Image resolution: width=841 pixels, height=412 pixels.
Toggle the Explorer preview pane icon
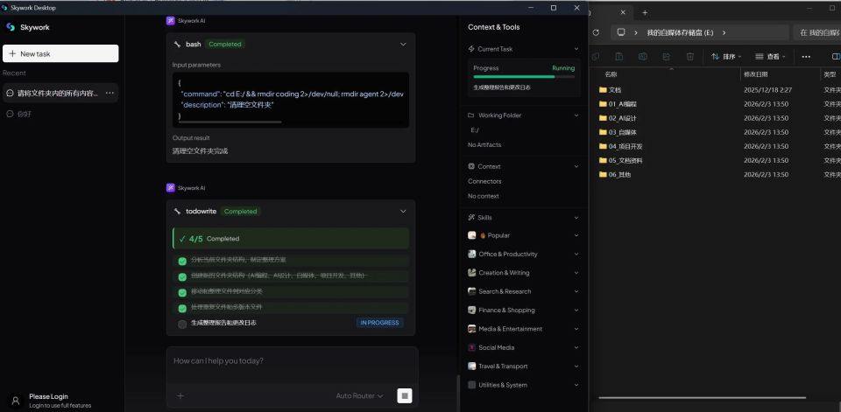click(x=836, y=56)
